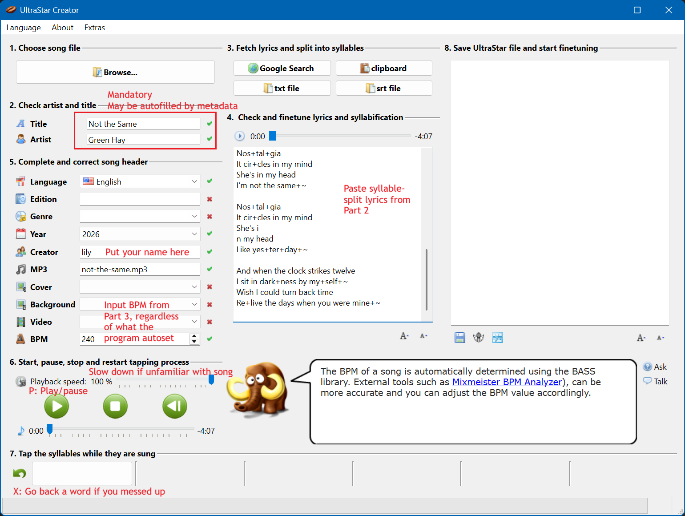Click Browse to choose a song file
The height and width of the screenshot is (516, 685).
pos(114,72)
